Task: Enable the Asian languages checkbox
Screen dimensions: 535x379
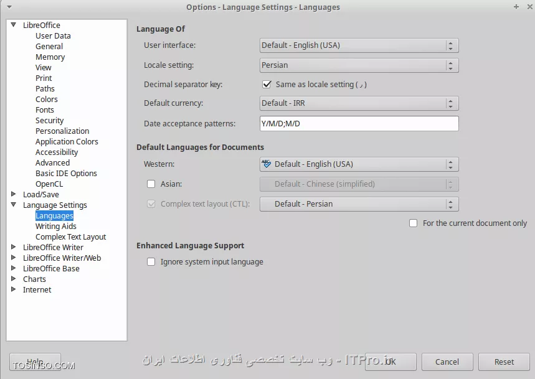Action: pos(151,184)
